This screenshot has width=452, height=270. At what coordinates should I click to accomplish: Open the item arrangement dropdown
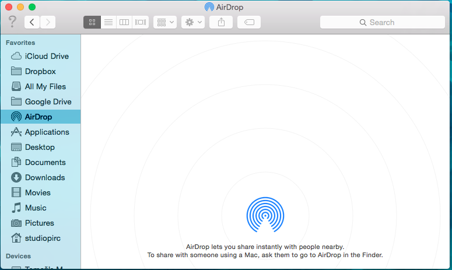coord(165,22)
